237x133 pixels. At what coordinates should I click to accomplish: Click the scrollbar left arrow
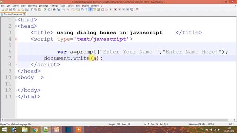coord(2,120)
